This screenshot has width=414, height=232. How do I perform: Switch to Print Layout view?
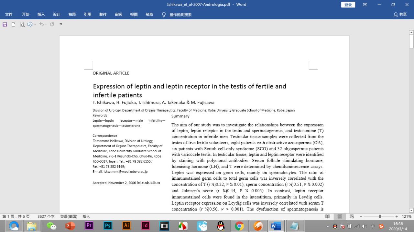pyautogui.click(x=340, y=217)
